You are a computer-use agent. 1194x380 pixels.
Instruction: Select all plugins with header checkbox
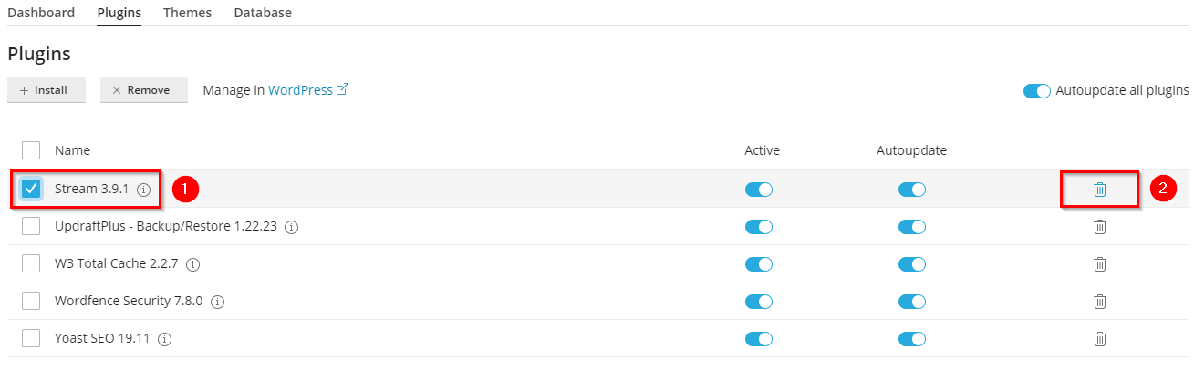[x=31, y=150]
